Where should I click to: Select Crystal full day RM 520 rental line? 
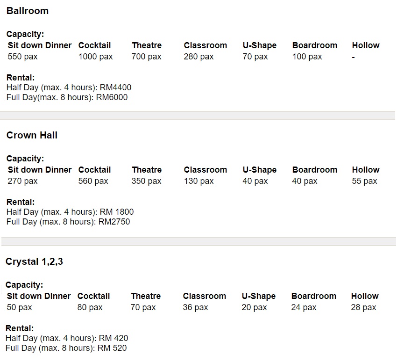coord(66,348)
